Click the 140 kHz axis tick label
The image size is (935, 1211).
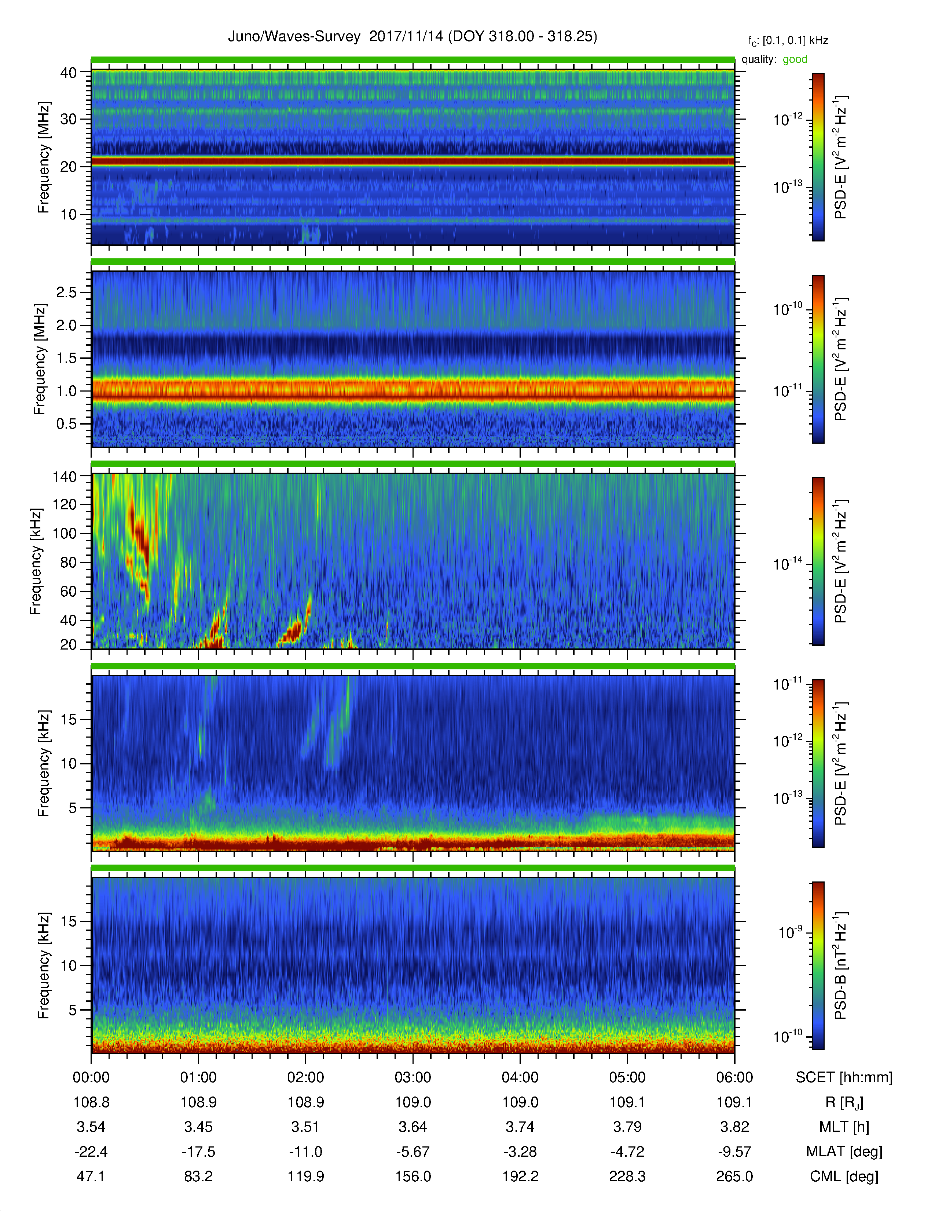tap(64, 476)
